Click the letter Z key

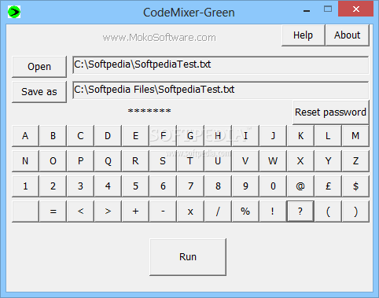tap(355, 161)
